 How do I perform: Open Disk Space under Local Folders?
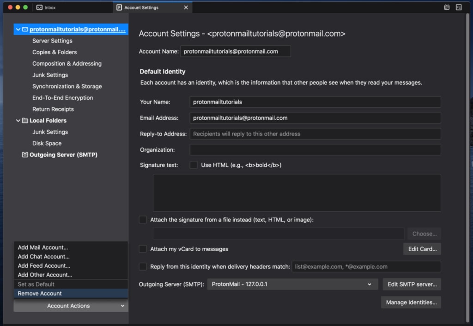pos(47,143)
